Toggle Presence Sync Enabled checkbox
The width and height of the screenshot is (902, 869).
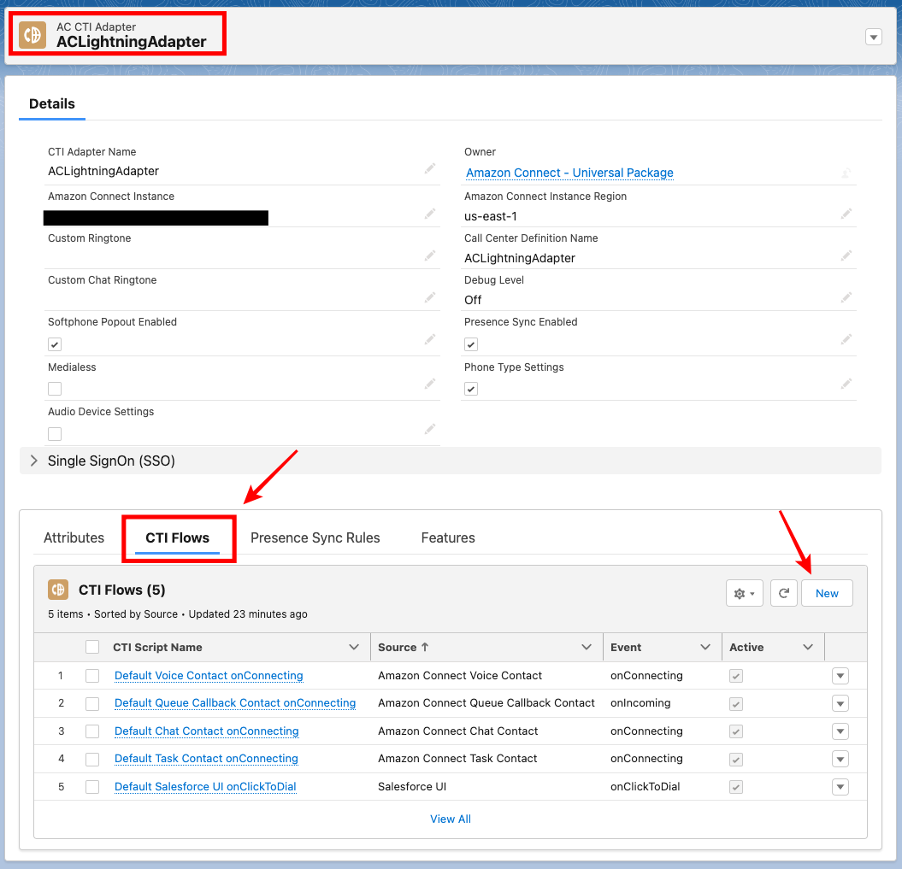click(x=471, y=344)
